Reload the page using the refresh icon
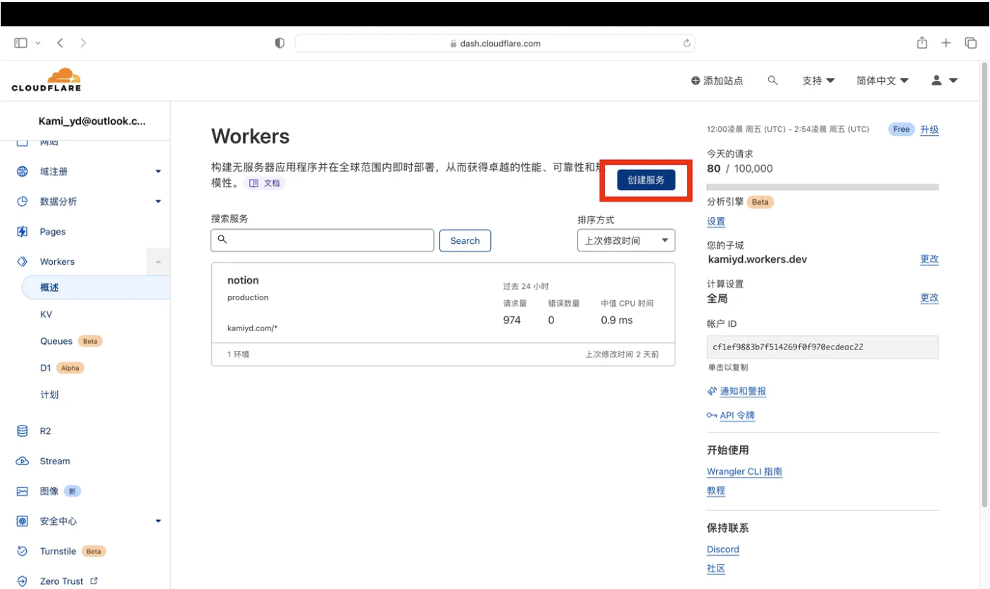 [687, 44]
